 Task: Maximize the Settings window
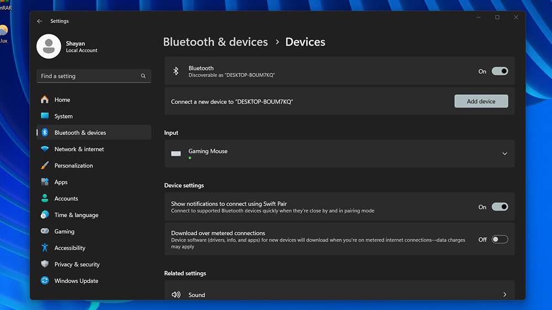497,17
